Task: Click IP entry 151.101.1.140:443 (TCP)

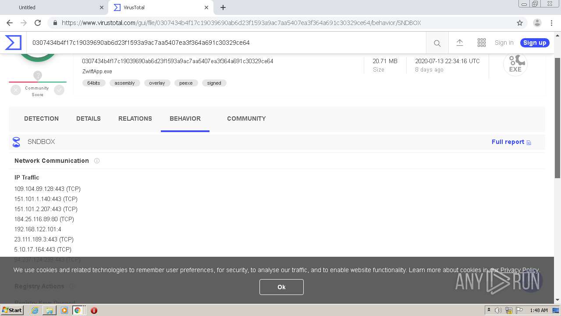Action: point(46,199)
